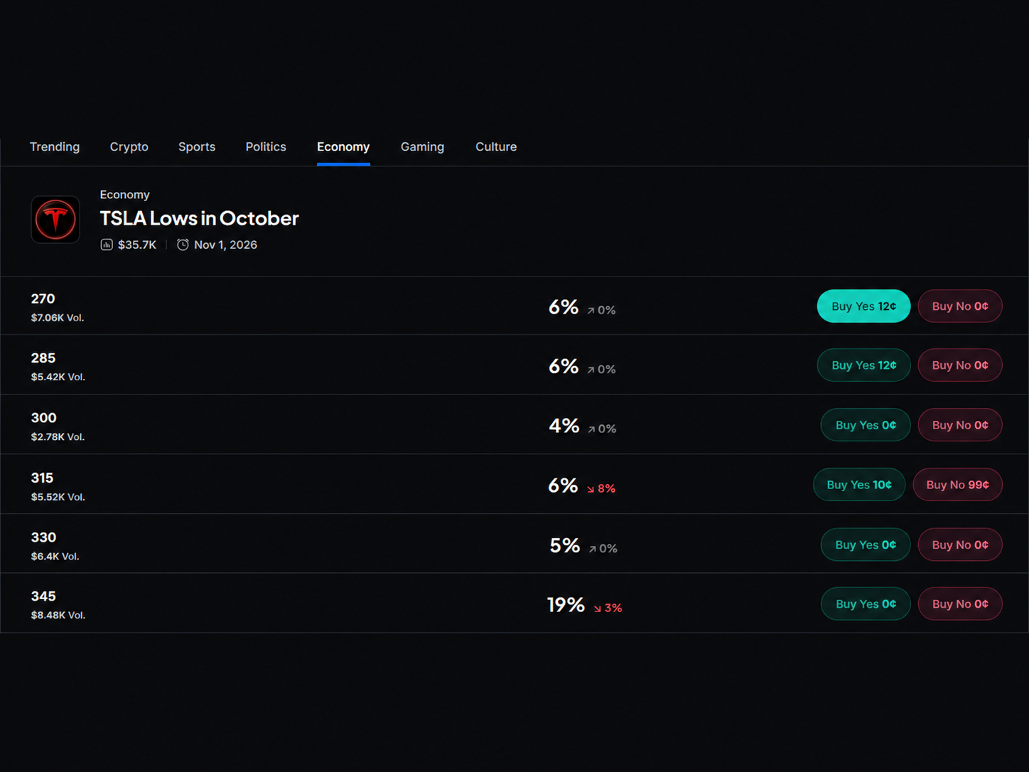Buy No 99¢ on the 315 row
Viewport: 1029px width, 772px height.
tap(957, 484)
